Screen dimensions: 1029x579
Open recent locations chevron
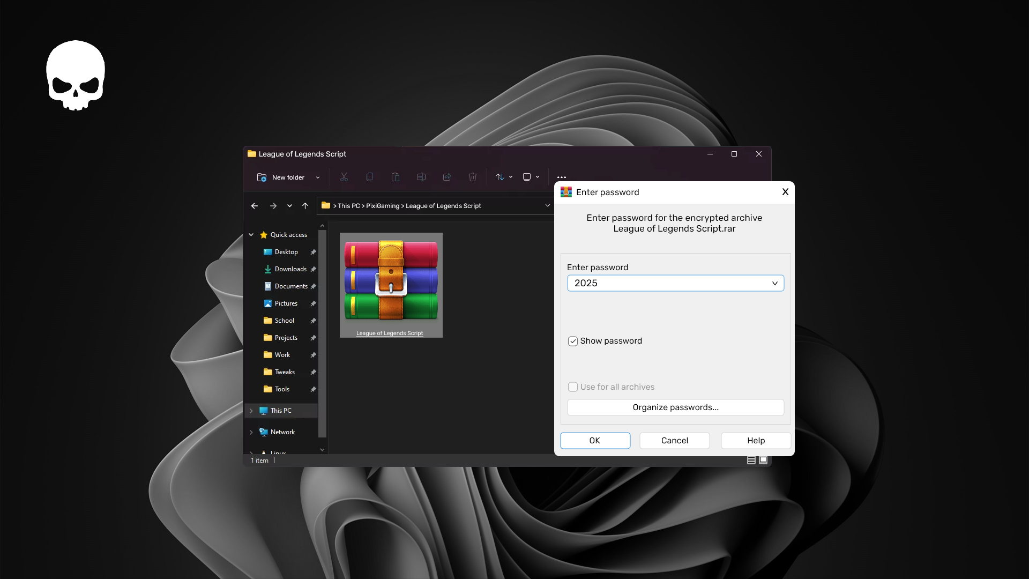point(289,206)
